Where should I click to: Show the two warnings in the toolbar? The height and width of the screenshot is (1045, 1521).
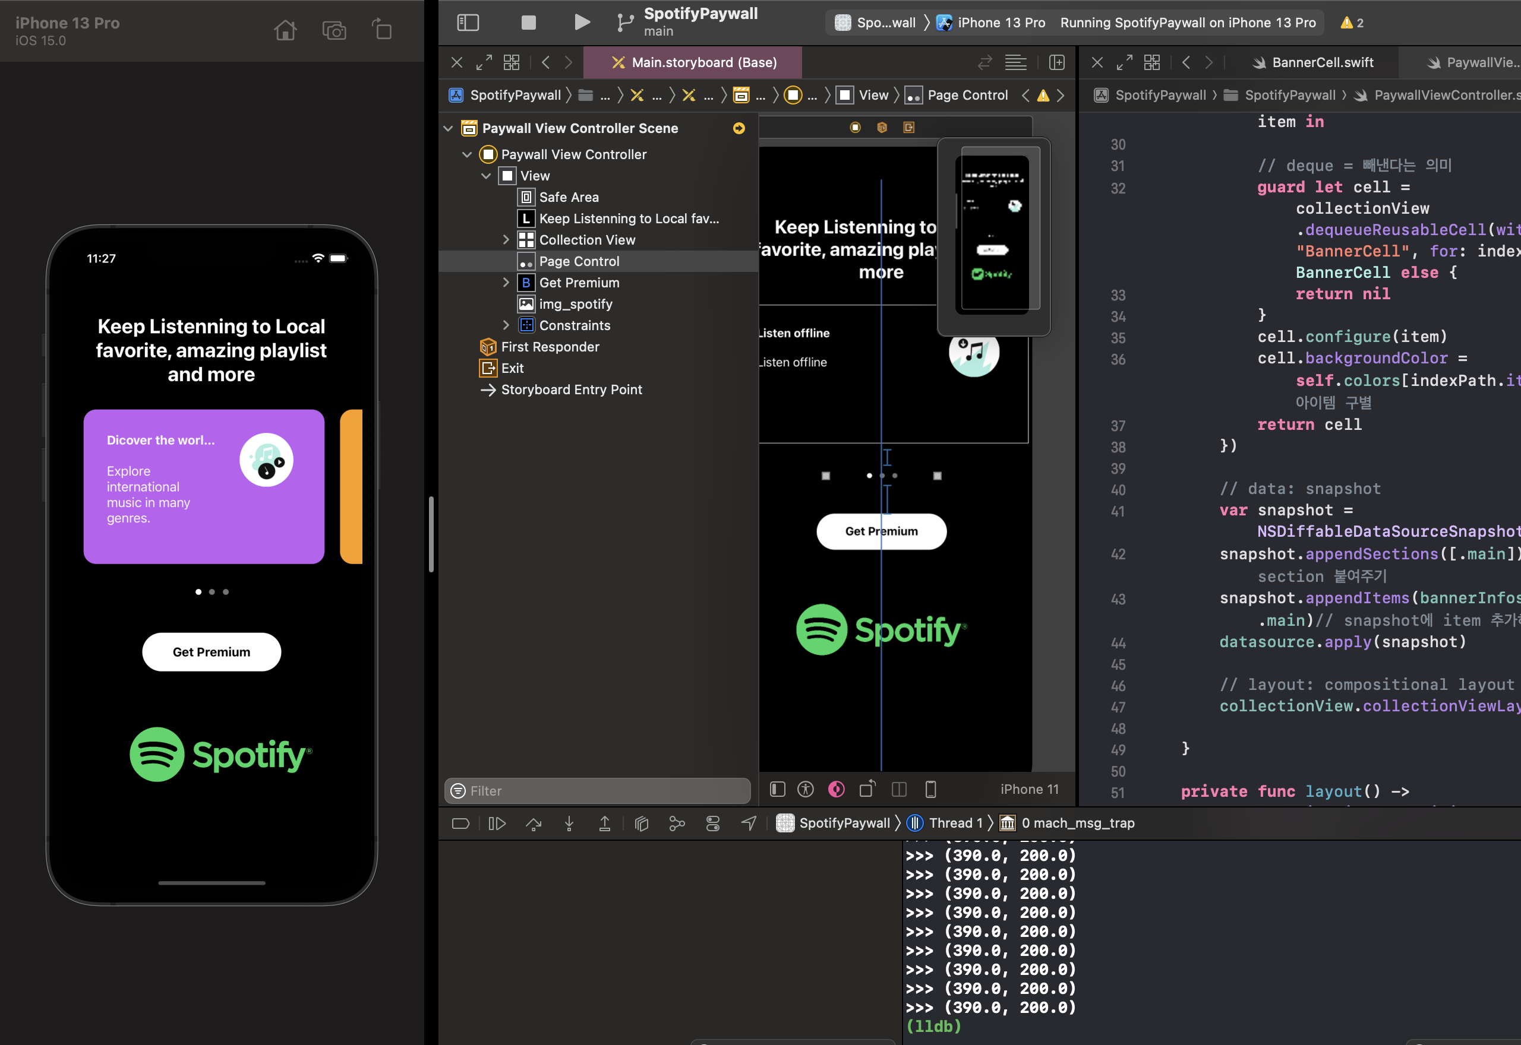click(x=1352, y=22)
